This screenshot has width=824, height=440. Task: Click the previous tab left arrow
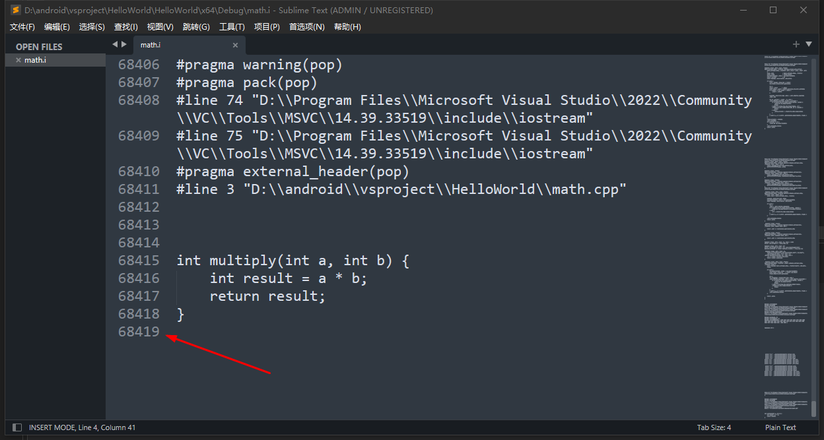coord(115,44)
